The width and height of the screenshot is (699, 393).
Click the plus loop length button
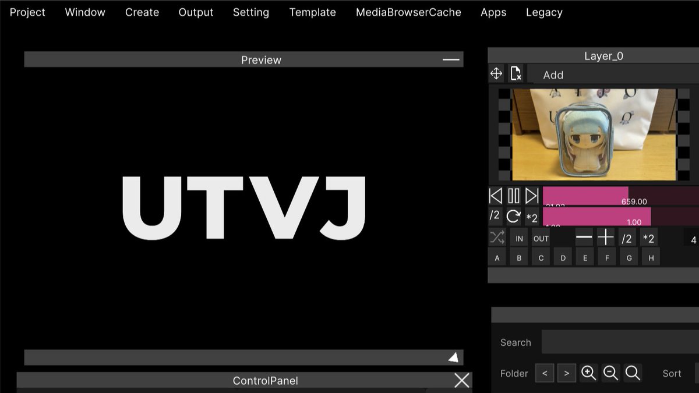coord(606,237)
